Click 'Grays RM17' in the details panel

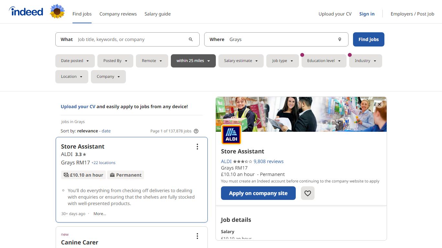[234, 168]
